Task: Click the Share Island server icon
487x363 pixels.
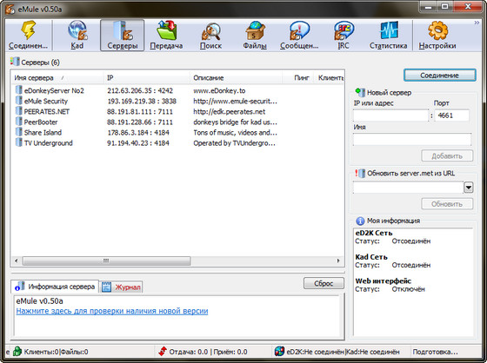Action: pos(18,132)
